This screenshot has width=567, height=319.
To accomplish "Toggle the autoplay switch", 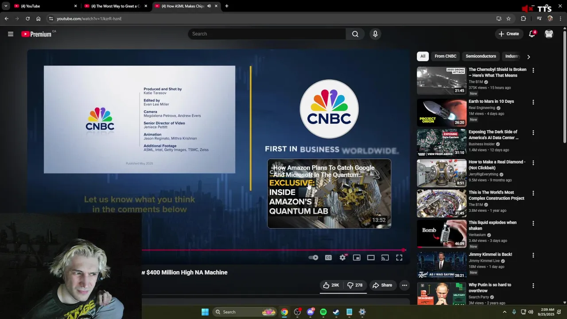I will 313,257.
